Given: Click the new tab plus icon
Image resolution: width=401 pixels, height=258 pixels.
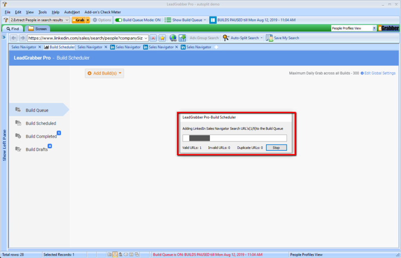Looking at the screenshot, I should 216,47.
